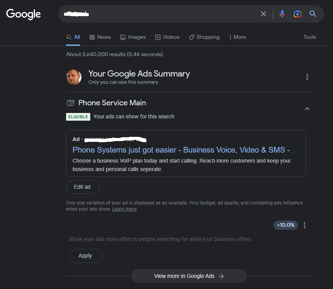Click the +10.0% recommendation badge
This screenshot has height=289, width=333.
point(286,225)
